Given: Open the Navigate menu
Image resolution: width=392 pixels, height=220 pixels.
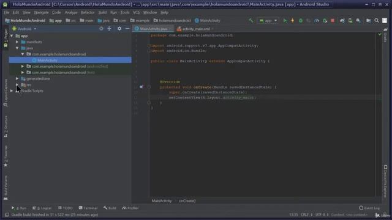Looking at the screenshot, I should click(x=41, y=12).
